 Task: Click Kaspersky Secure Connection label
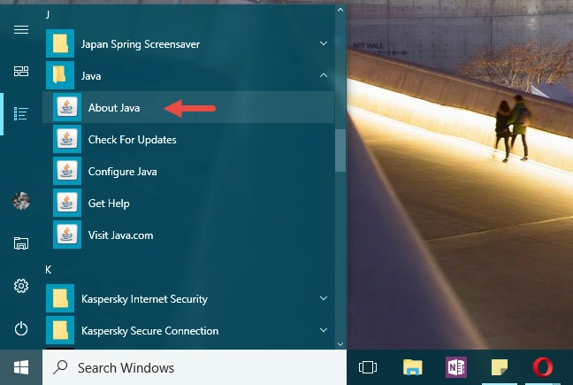[149, 331]
